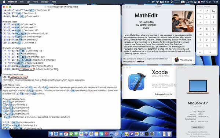The width and height of the screenshot is (220, 138).
Task: Click the square root key in Keypad
Action: tap(207, 11)
